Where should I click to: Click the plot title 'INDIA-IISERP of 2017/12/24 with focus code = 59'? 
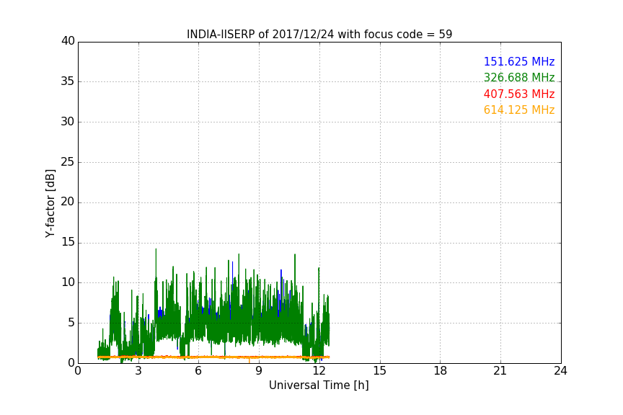(319, 35)
